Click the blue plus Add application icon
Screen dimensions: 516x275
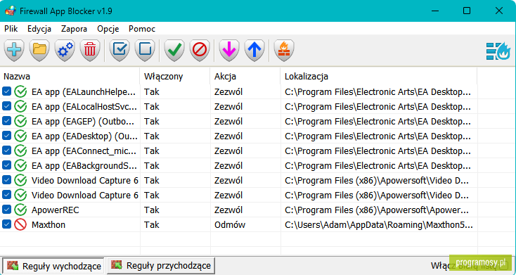click(14, 50)
